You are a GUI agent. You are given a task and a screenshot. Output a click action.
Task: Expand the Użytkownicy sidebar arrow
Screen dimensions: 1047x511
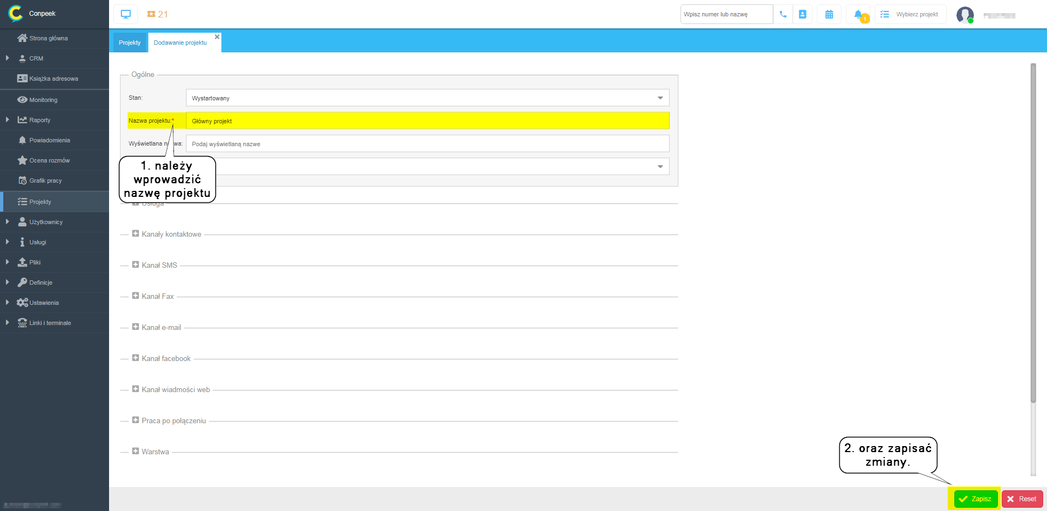coord(7,221)
